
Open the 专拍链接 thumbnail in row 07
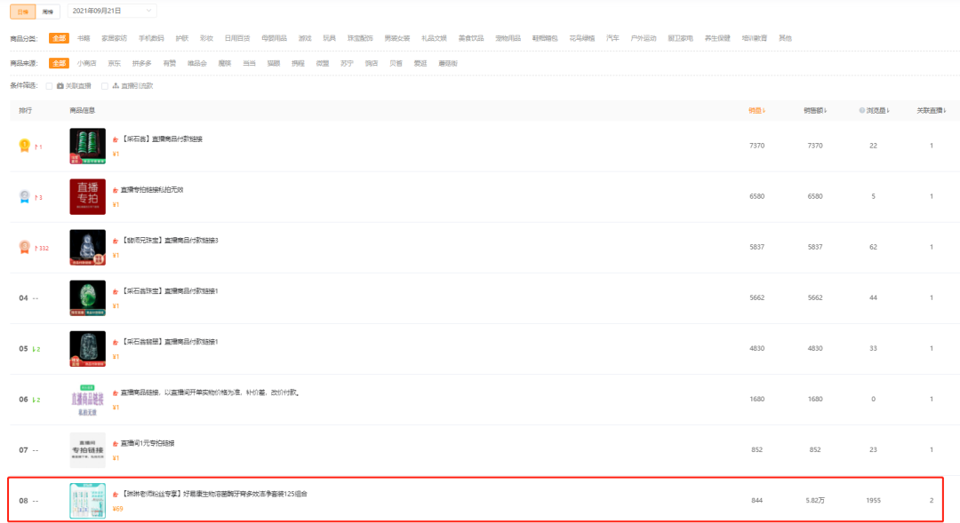coord(87,450)
